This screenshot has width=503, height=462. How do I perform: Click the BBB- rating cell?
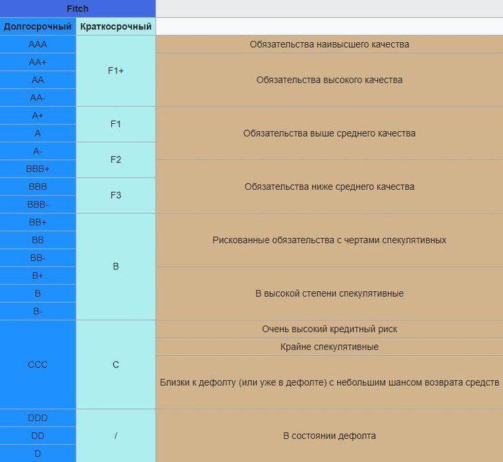click(38, 204)
